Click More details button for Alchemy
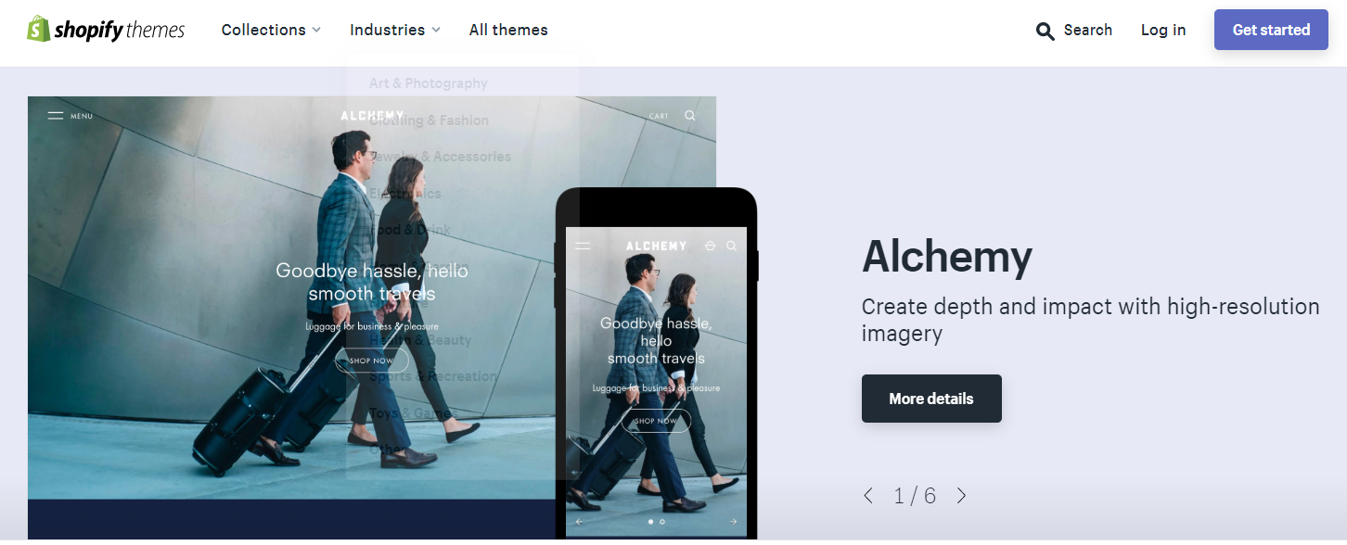Viewport: 1347px width, 545px height. 931,399
